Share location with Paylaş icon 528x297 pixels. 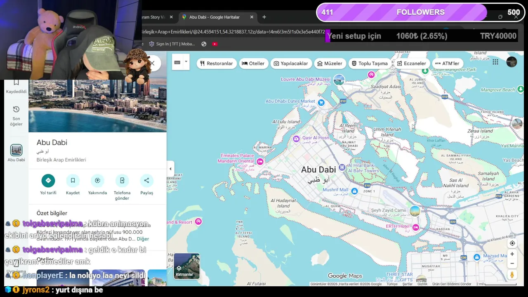[x=146, y=180]
